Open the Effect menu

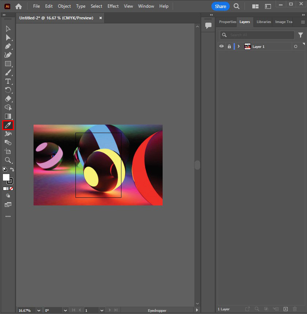pos(113,6)
